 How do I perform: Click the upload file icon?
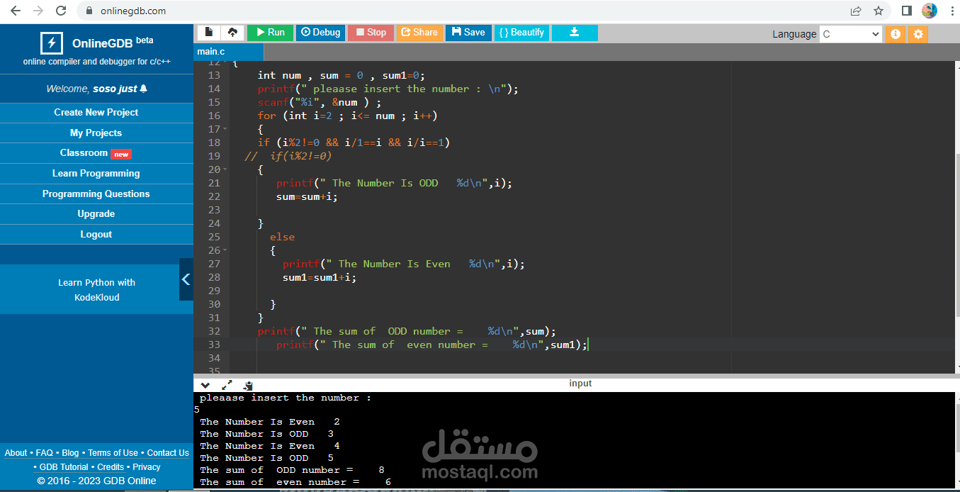(x=232, y=33)
